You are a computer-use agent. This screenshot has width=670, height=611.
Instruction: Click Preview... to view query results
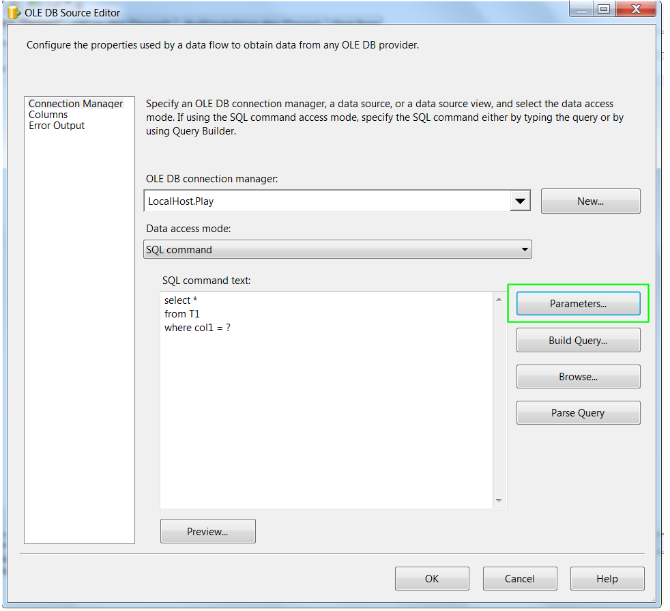click(207, 532)
